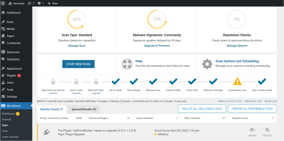Click the JetFormBuilder plugin issue icon

coord(47,132)
